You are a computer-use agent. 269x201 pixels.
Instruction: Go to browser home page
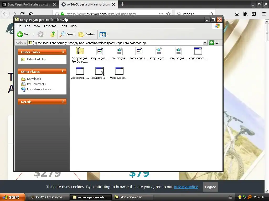(31, 14)
